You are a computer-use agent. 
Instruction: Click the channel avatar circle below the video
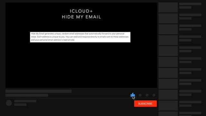9,103
